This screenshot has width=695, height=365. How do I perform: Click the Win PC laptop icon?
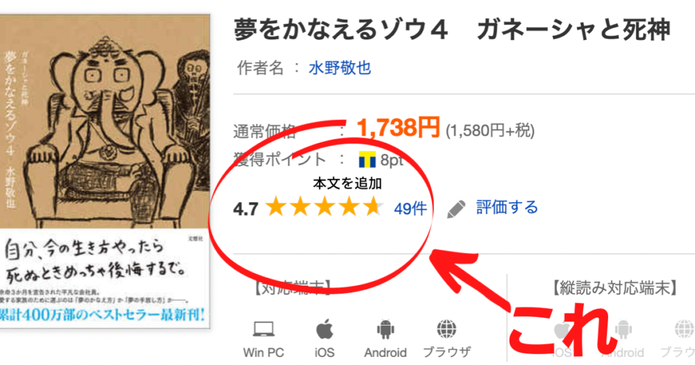coord(263,330)
